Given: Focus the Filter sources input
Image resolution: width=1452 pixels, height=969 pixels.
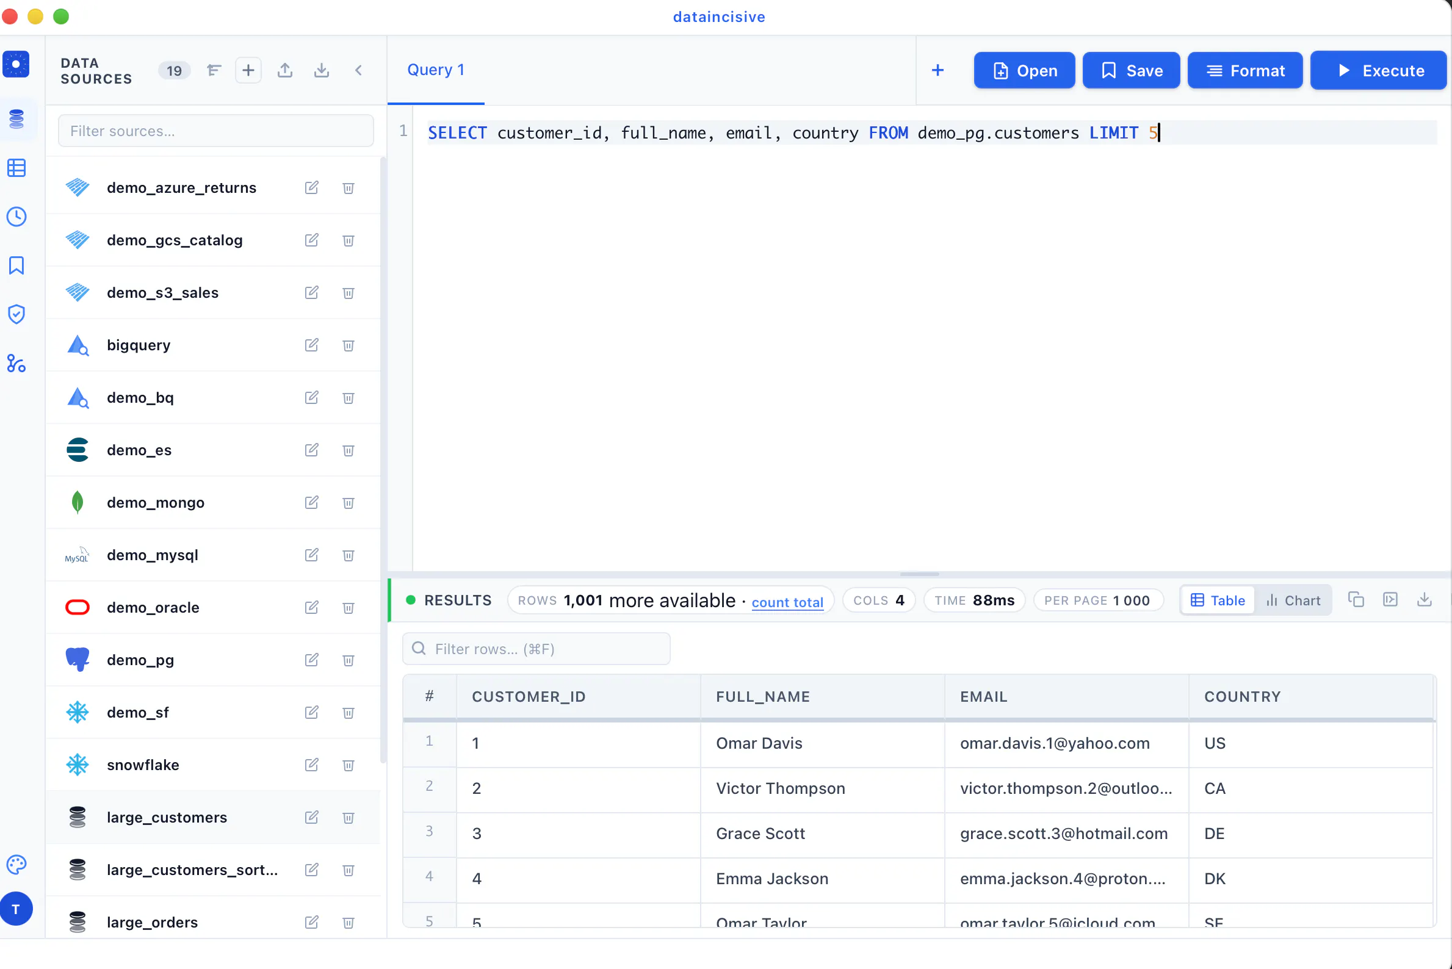Looking at the screenshot, I should (x=215, y=131).
